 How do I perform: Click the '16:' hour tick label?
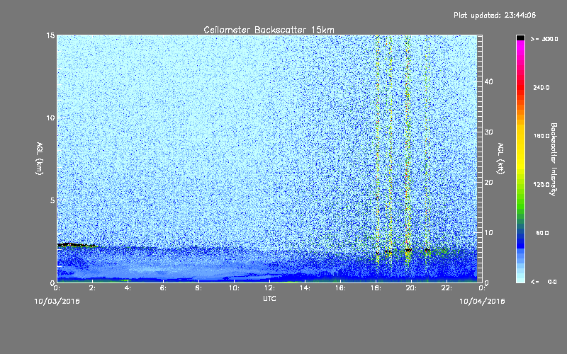[x=340, y=288]
